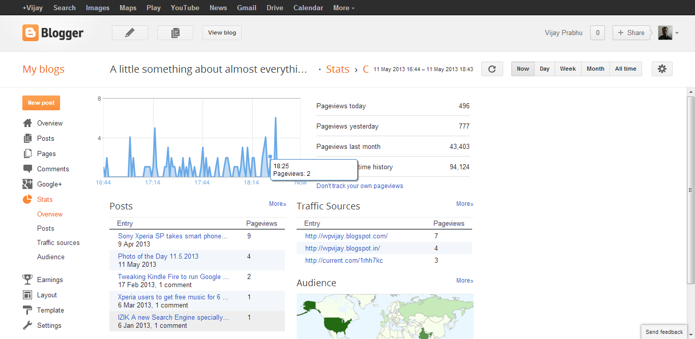Image resolution: width=695 pixels, height=339 pixels.
Task: Click the Posts document icon in sidebar
Action: tap(27, 138)
